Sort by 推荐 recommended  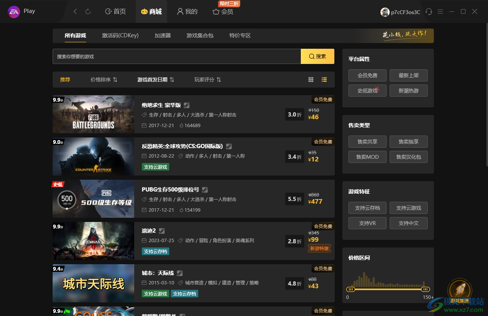65,80
